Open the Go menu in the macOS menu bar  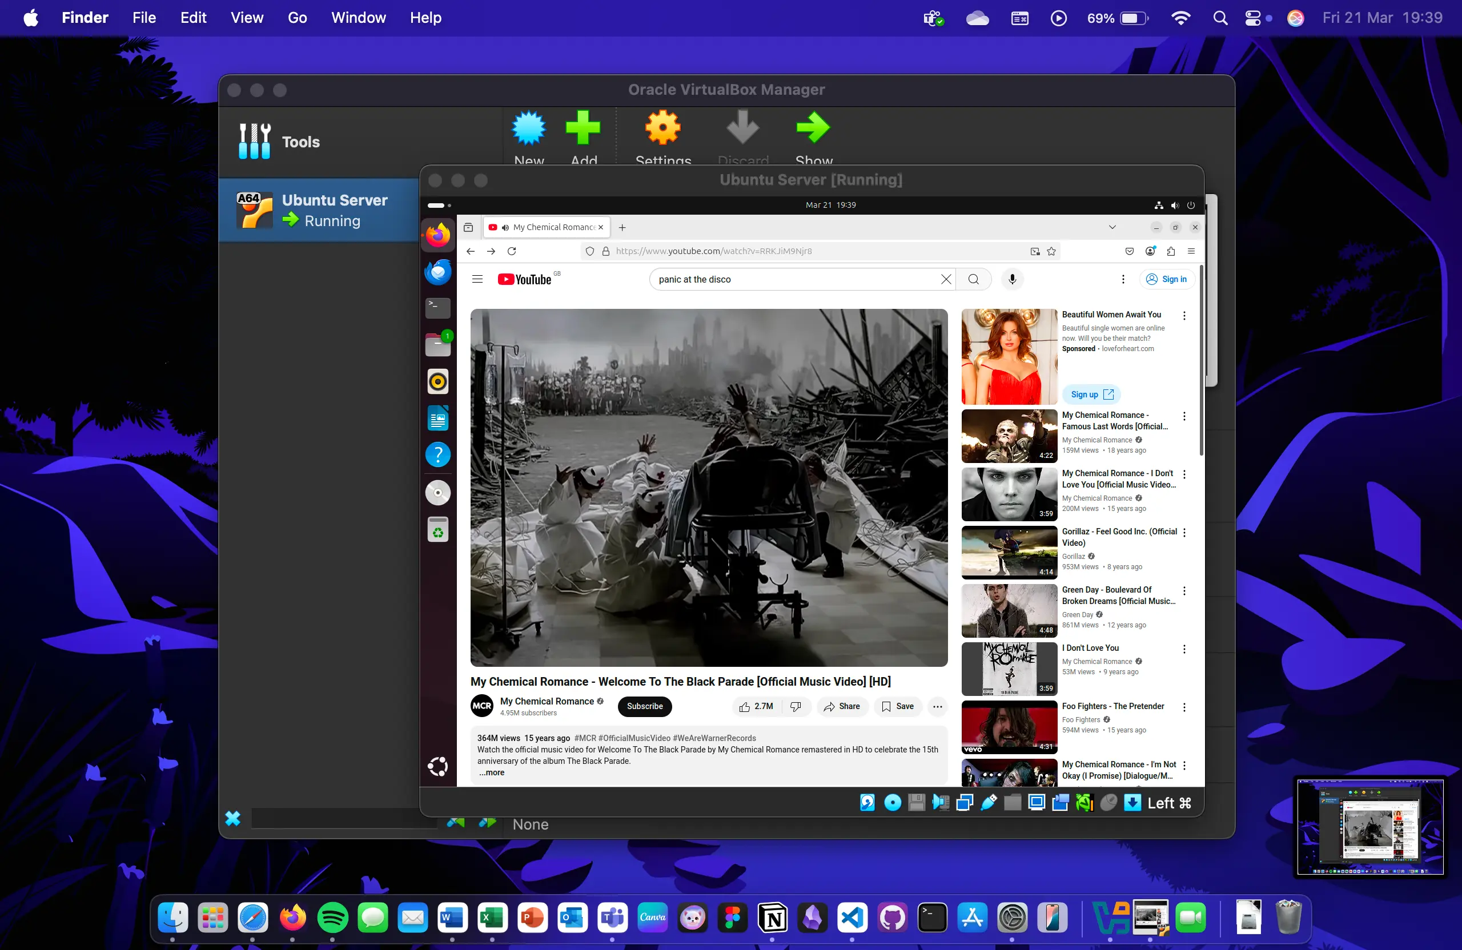(297, 17)
